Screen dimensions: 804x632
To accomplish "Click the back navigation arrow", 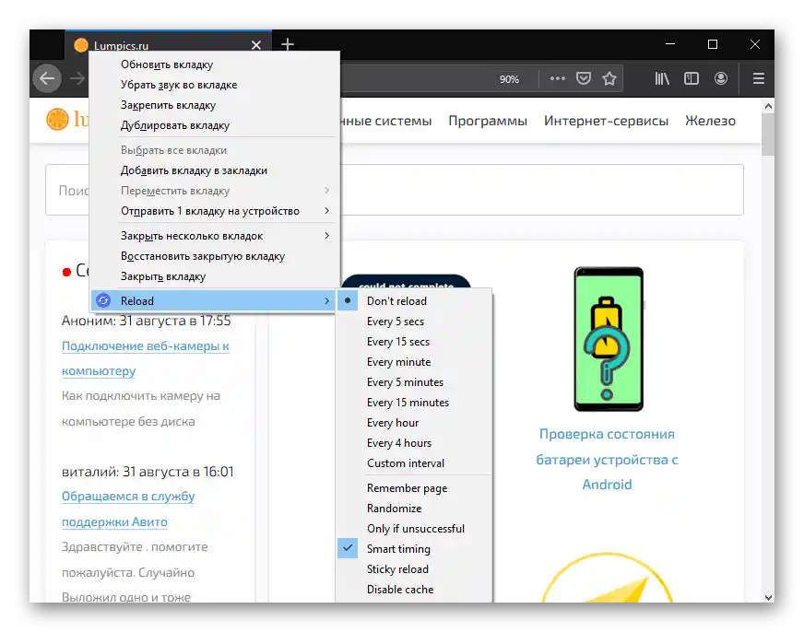I will (47, 78).
